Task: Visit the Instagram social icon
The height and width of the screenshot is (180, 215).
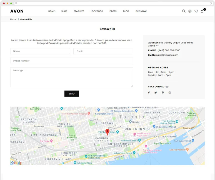Action: 170,93
